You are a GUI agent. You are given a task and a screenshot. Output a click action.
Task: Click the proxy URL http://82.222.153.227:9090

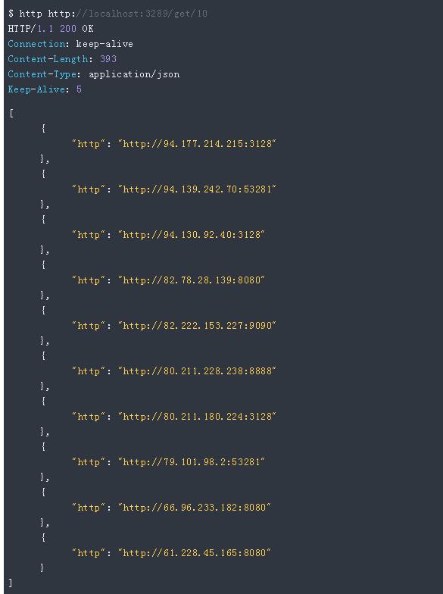pos(197,326)
